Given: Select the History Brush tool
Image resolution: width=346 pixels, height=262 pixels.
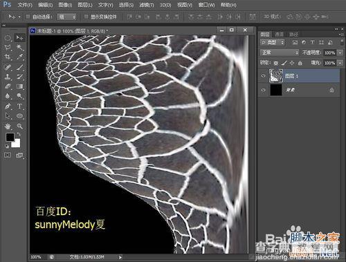Looking at the screenshot, I should (x=20, y=77).
